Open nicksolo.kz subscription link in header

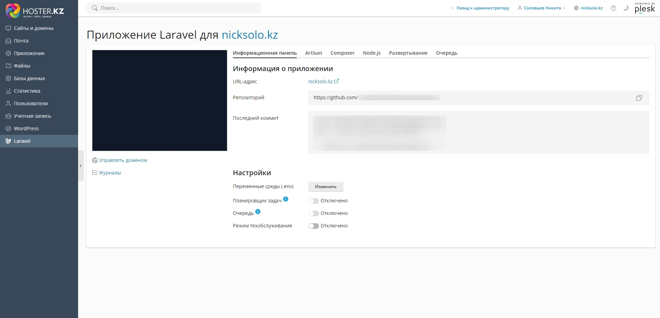(589, 8)
